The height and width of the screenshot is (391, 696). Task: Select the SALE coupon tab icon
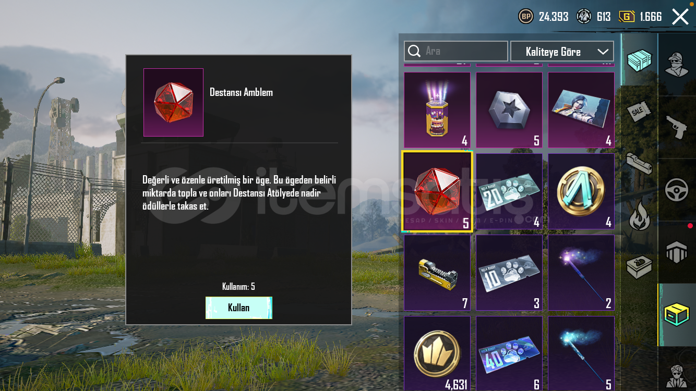[640, 111]
